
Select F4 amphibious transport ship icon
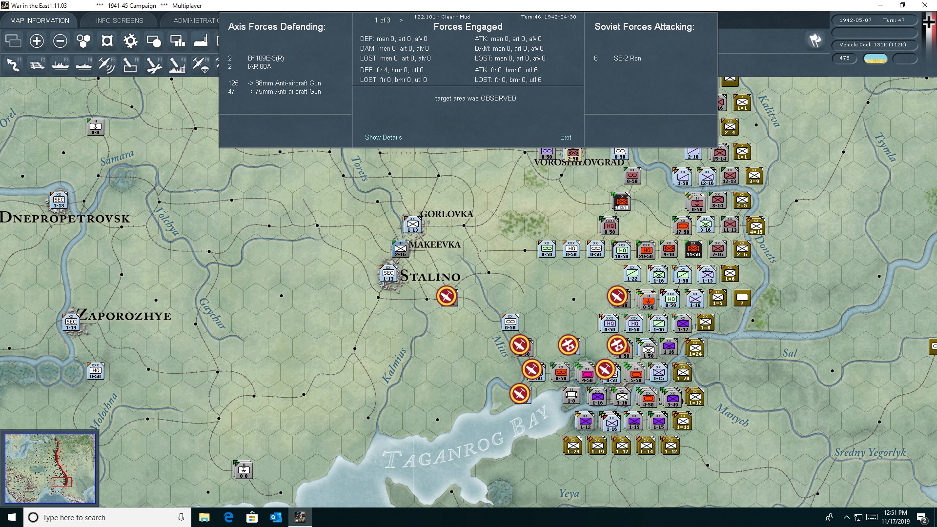click(83, 65)
